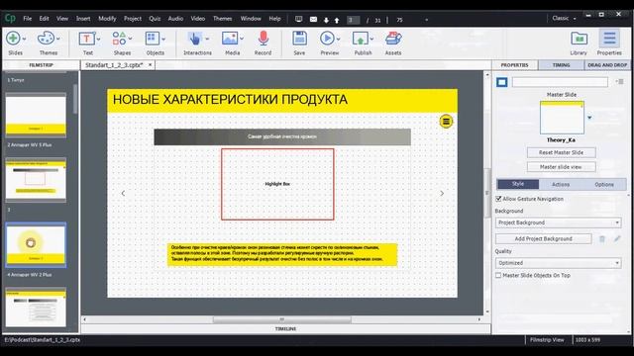
Task: Select the Highlight Box on slide
Action: [277, 184]
